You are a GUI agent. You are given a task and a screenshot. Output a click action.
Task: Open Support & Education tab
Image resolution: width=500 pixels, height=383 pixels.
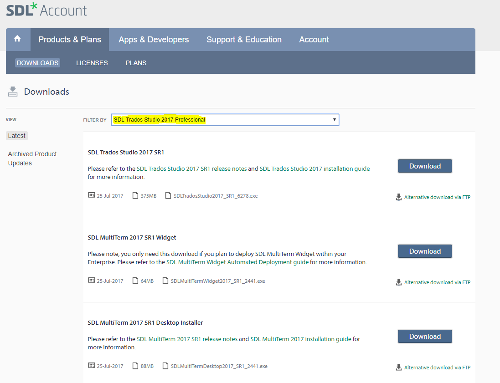point(244,40)
